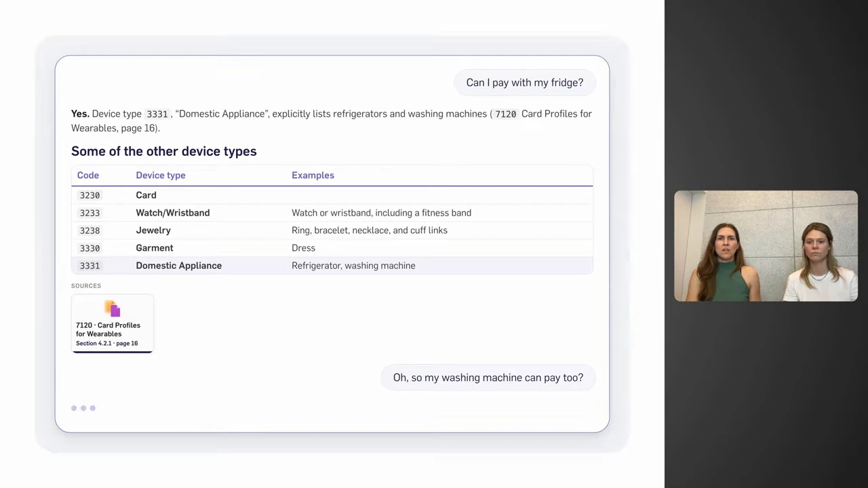Click code 3331 in the table row
The height and width of the screenshot is (488, 868).
coord(90,266)
